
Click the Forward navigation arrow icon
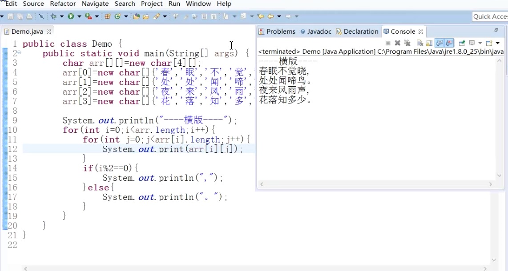[x=288, y=16]
